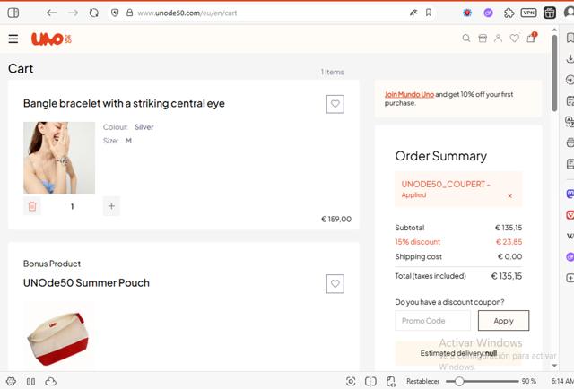The image size is (574, 389).
Task: Reload the current page
Action: coord(94,13)
